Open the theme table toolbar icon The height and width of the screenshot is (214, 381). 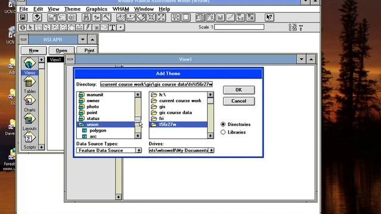(72, 17)
